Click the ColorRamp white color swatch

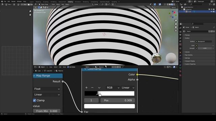click(109, 106)
